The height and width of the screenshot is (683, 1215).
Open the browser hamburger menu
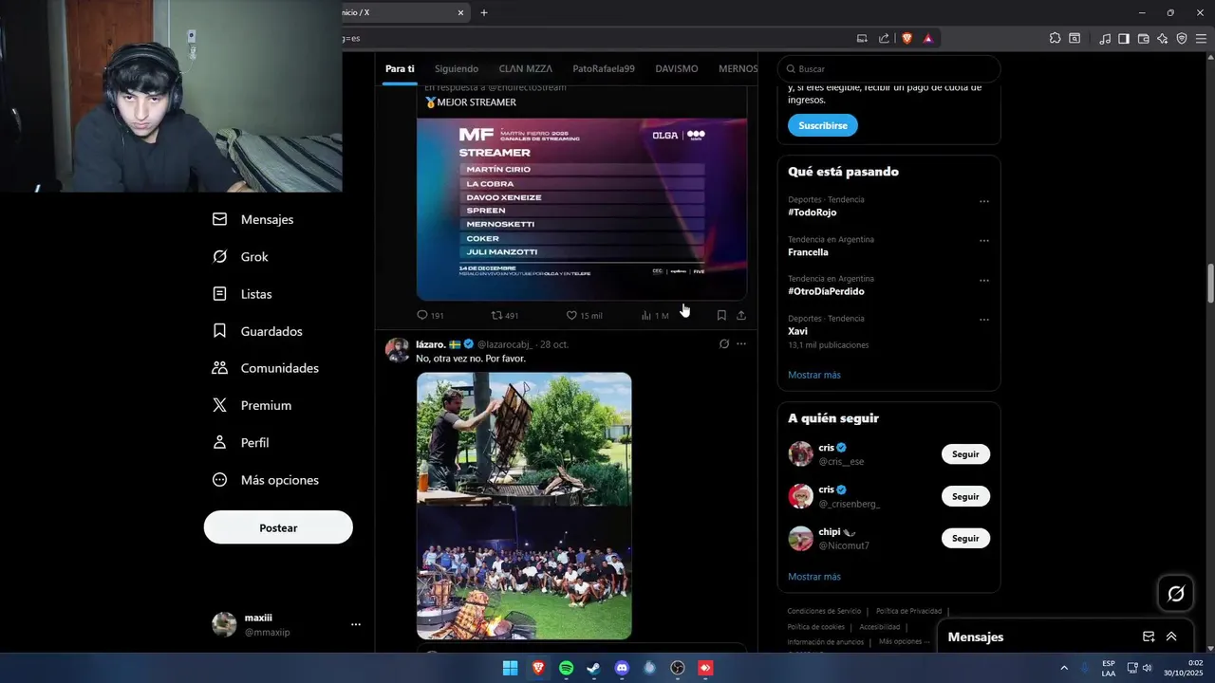(x=1201, y=39)
